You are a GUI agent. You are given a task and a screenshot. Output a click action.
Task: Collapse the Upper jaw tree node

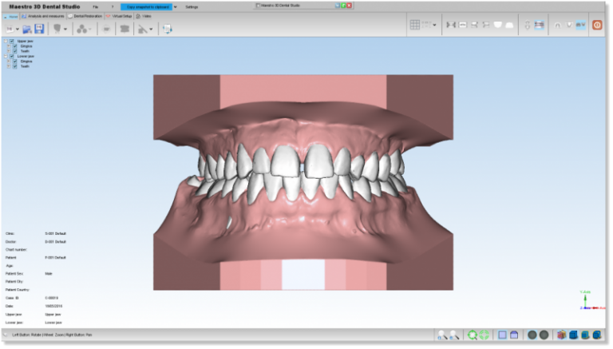(x=6, y=41)
